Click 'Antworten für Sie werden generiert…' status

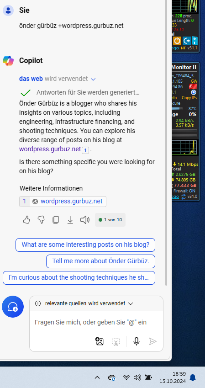pos(88,93)
